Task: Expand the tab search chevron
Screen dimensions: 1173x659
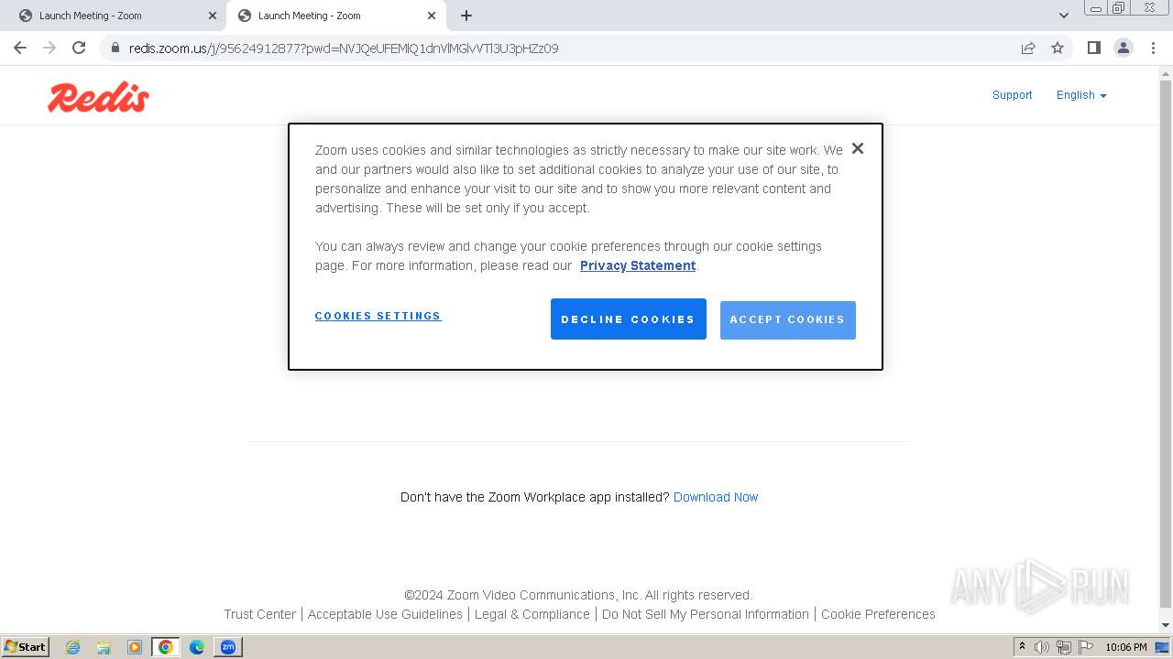Action: pos(1064,16)
